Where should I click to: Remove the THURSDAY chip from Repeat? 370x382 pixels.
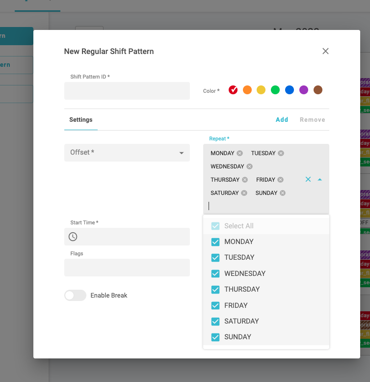tap(245, 180)
